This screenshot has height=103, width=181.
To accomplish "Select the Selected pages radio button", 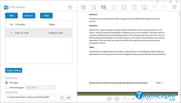I will 6,87.
